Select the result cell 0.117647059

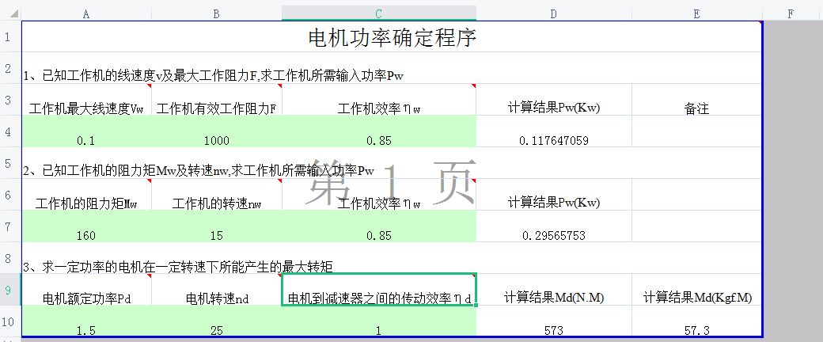pos(554,131)
